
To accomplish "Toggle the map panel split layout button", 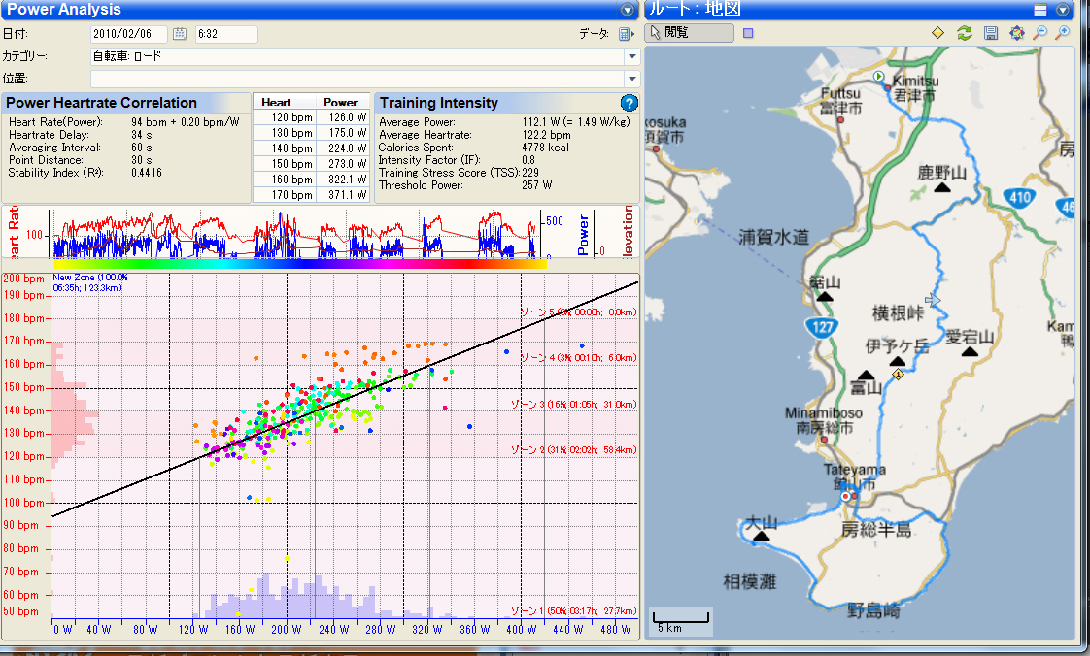I will coord(1040,10).
